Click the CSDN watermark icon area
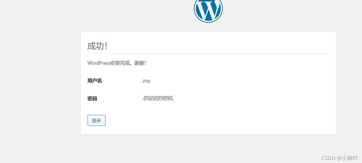The height and width of the screenshot is (163, 362). 328,158
